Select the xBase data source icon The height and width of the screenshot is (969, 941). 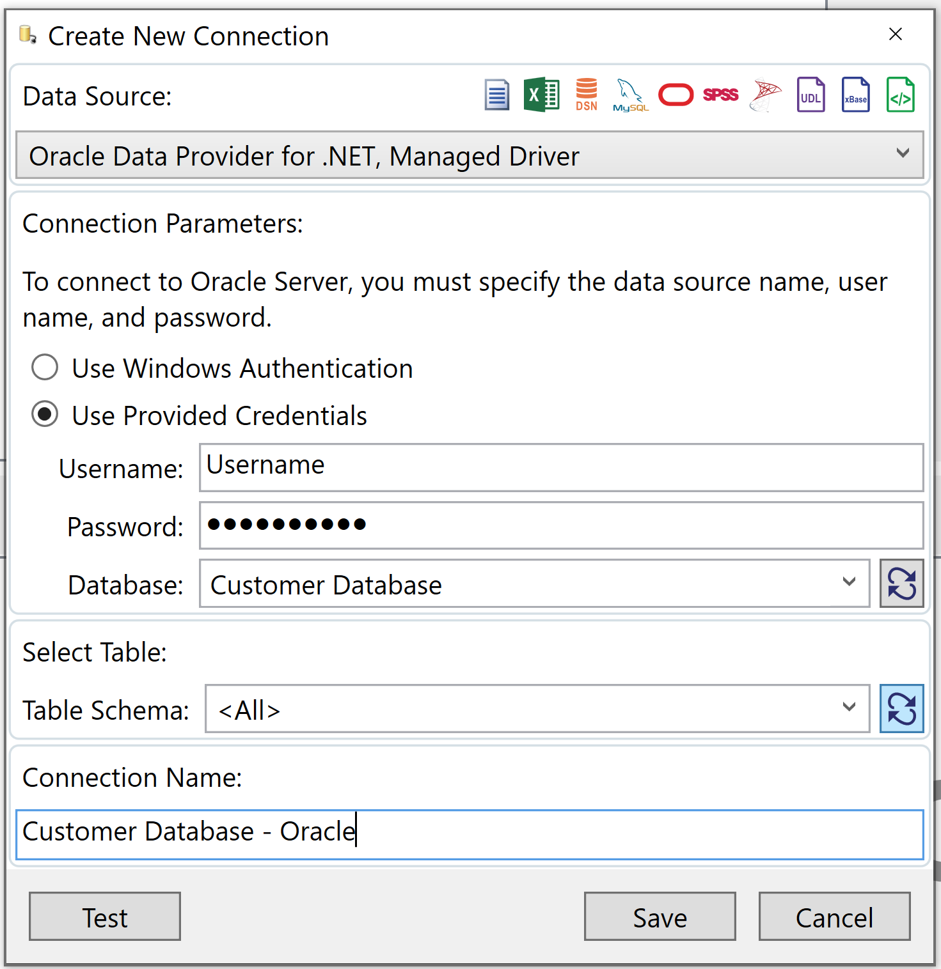tap(855, 95)
